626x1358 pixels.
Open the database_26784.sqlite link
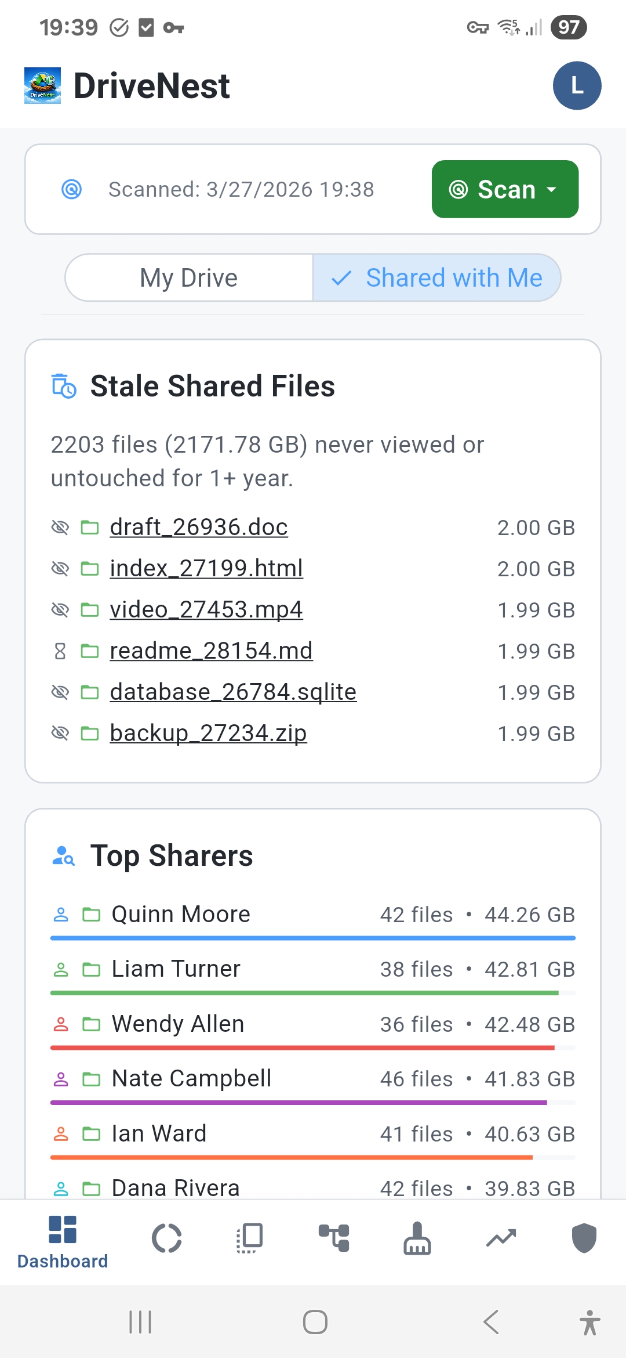pos(233,692)
